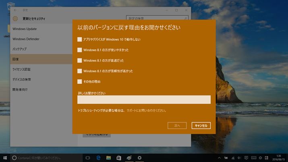Viewport: 288px width, 162px height.
Task: Open the touch keyboard tray icon
Action: 254,158
